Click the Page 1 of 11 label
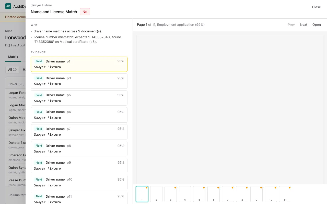Image resolution: width=327 pixels, height=204 pixels. [x=171, y=25]
